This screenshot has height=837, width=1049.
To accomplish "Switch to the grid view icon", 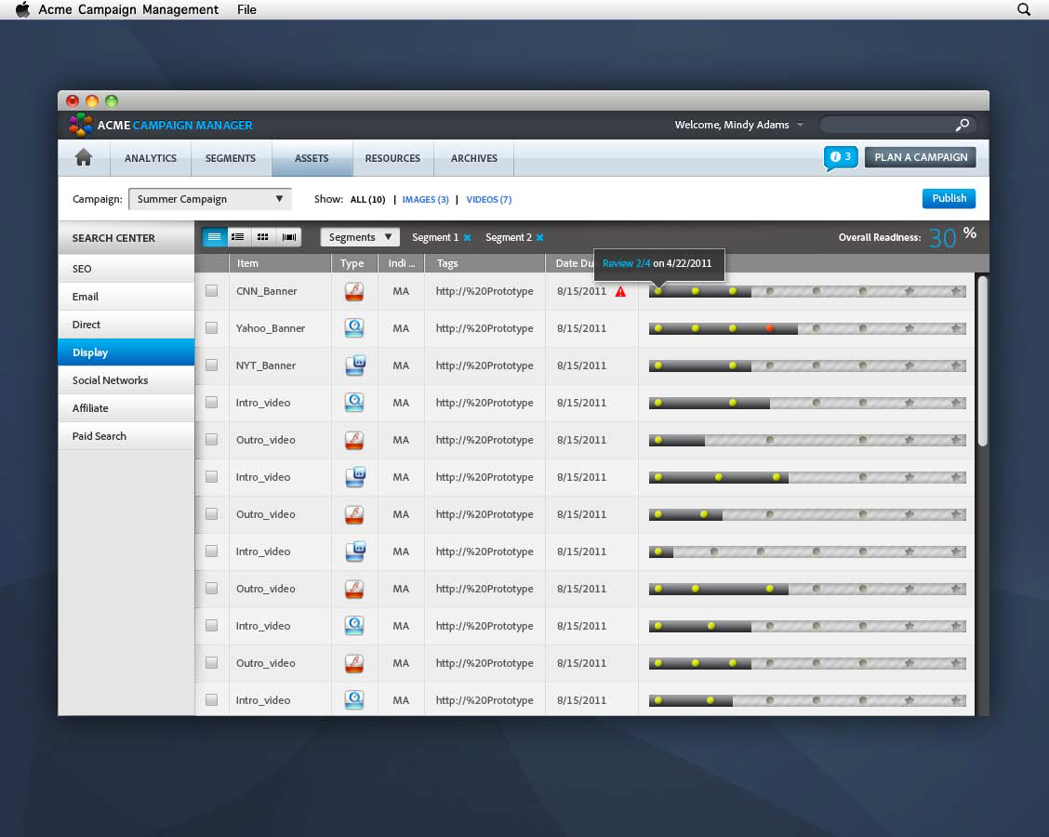I will [x=263, y=237].
